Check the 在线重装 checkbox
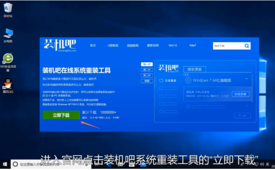The image size is (275, 170). tap(161, 80)
